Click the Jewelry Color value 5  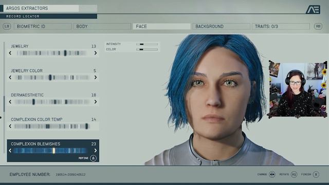(95, 71)
